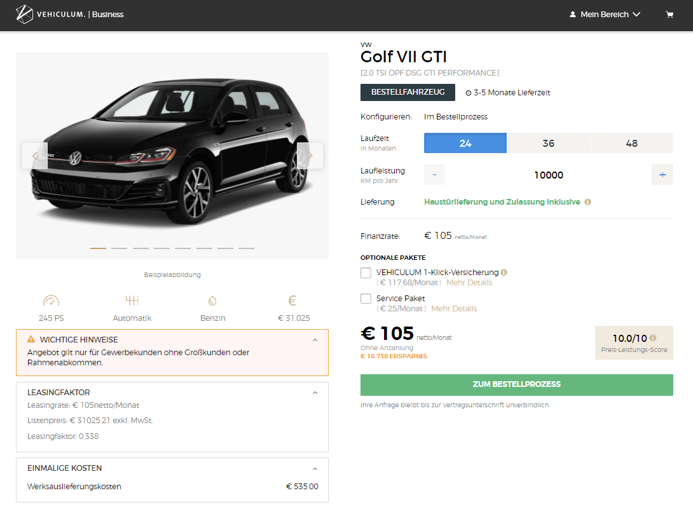Click the 3-5 Monate Lieferzeit text

click(x=512, y=93)
